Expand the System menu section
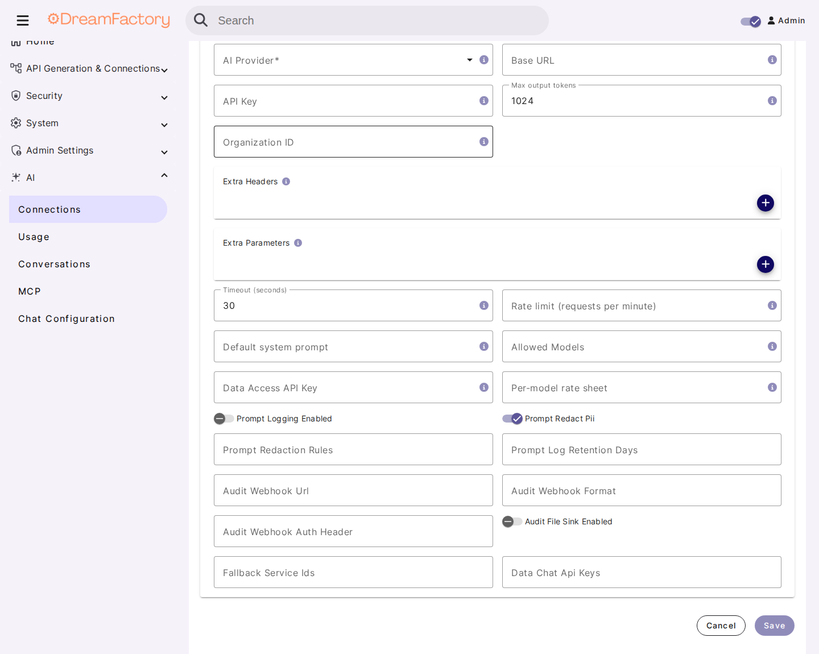819x654 pixels. pos(164,125)
